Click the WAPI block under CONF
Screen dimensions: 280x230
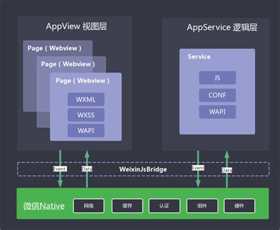click(x=217, y=112)
